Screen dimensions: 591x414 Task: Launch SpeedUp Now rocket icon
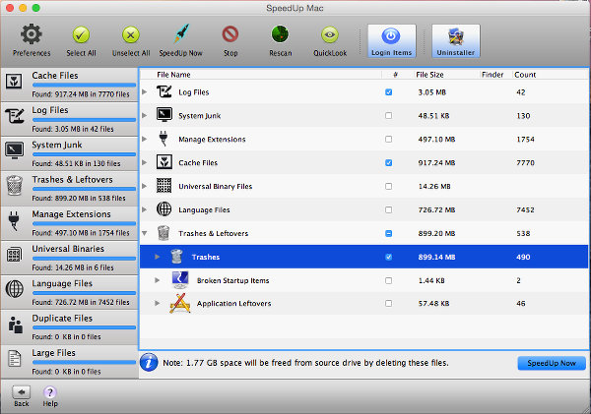point(181,33)
